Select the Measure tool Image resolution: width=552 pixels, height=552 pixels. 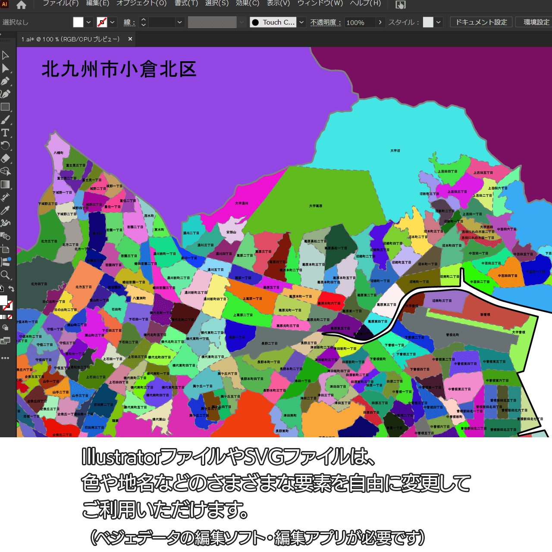coord(6,197)
